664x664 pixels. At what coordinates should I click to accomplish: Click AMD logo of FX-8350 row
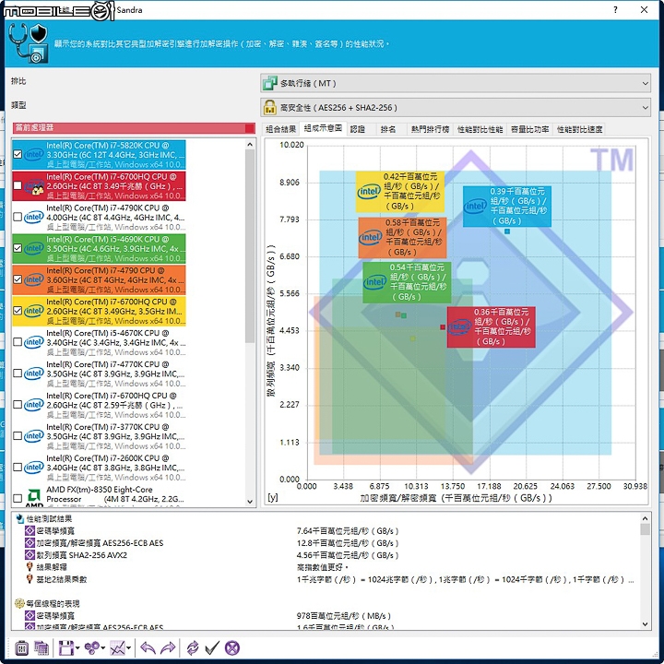click(x=34, y=498)
